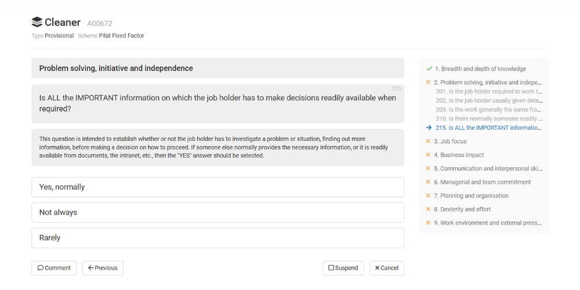Screen dimensions: 580x290
Task: Open question 210 in the section list
Action: click(x=488, y=118)
